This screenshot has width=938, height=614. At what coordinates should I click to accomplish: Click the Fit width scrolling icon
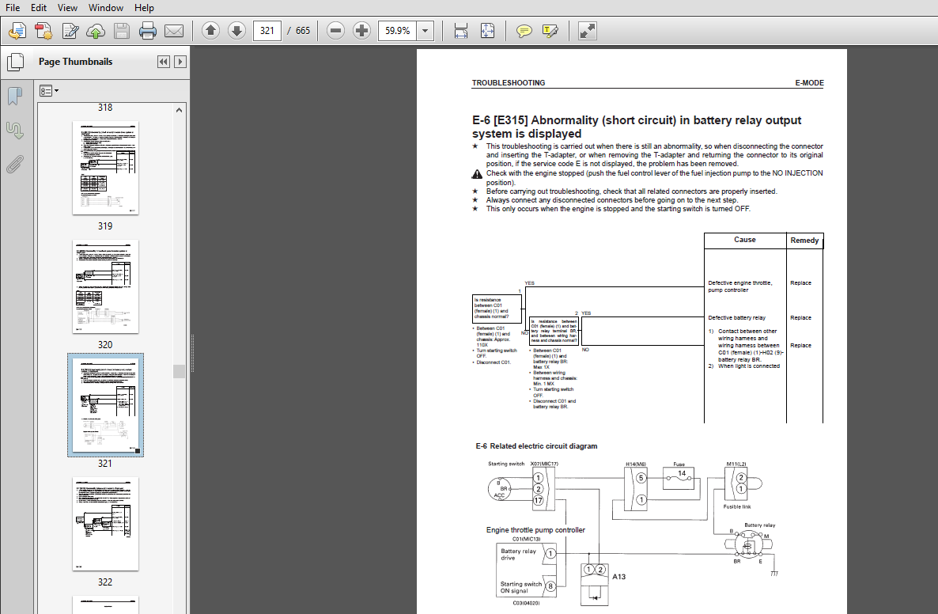(460, 31)
